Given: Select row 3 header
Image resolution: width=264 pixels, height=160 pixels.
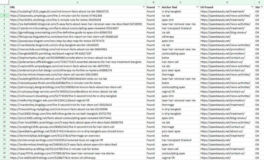Looking at the screenshot, I should tap(5, 16).
